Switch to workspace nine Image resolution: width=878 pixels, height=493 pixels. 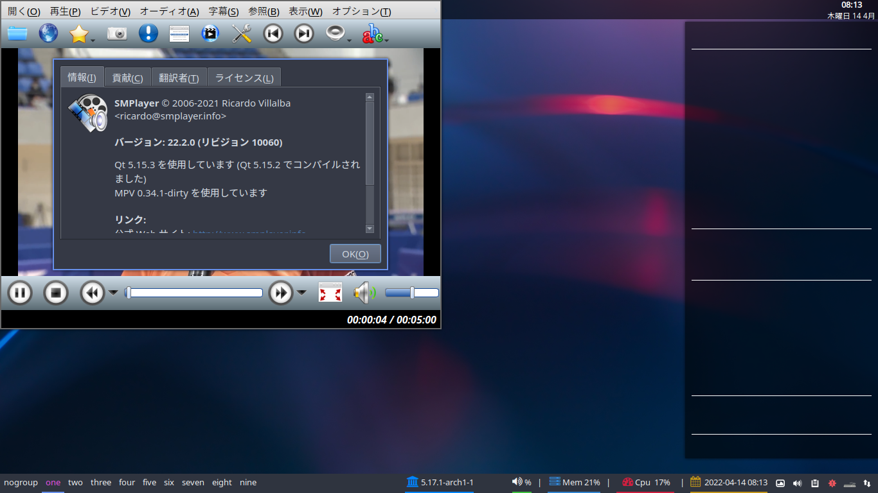248,483
